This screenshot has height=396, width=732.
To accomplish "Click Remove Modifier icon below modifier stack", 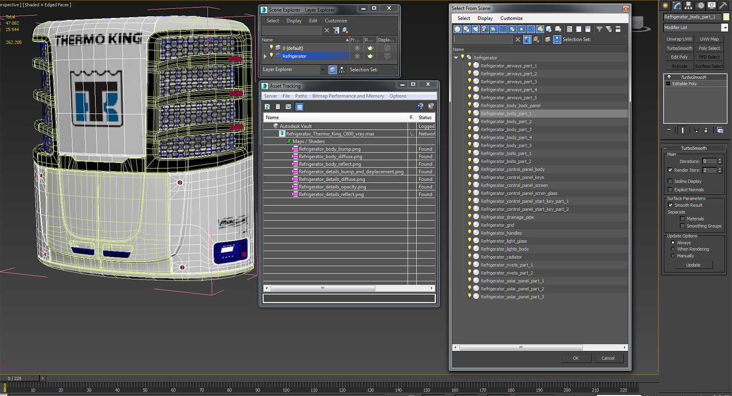I will click(x=706, y=130).
